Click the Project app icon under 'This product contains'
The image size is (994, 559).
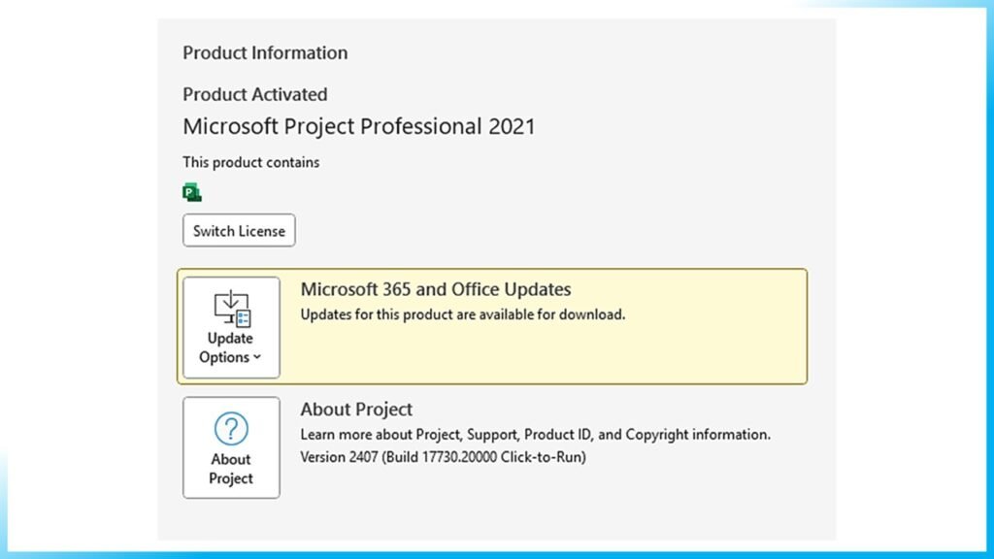(x=191, y=191)
